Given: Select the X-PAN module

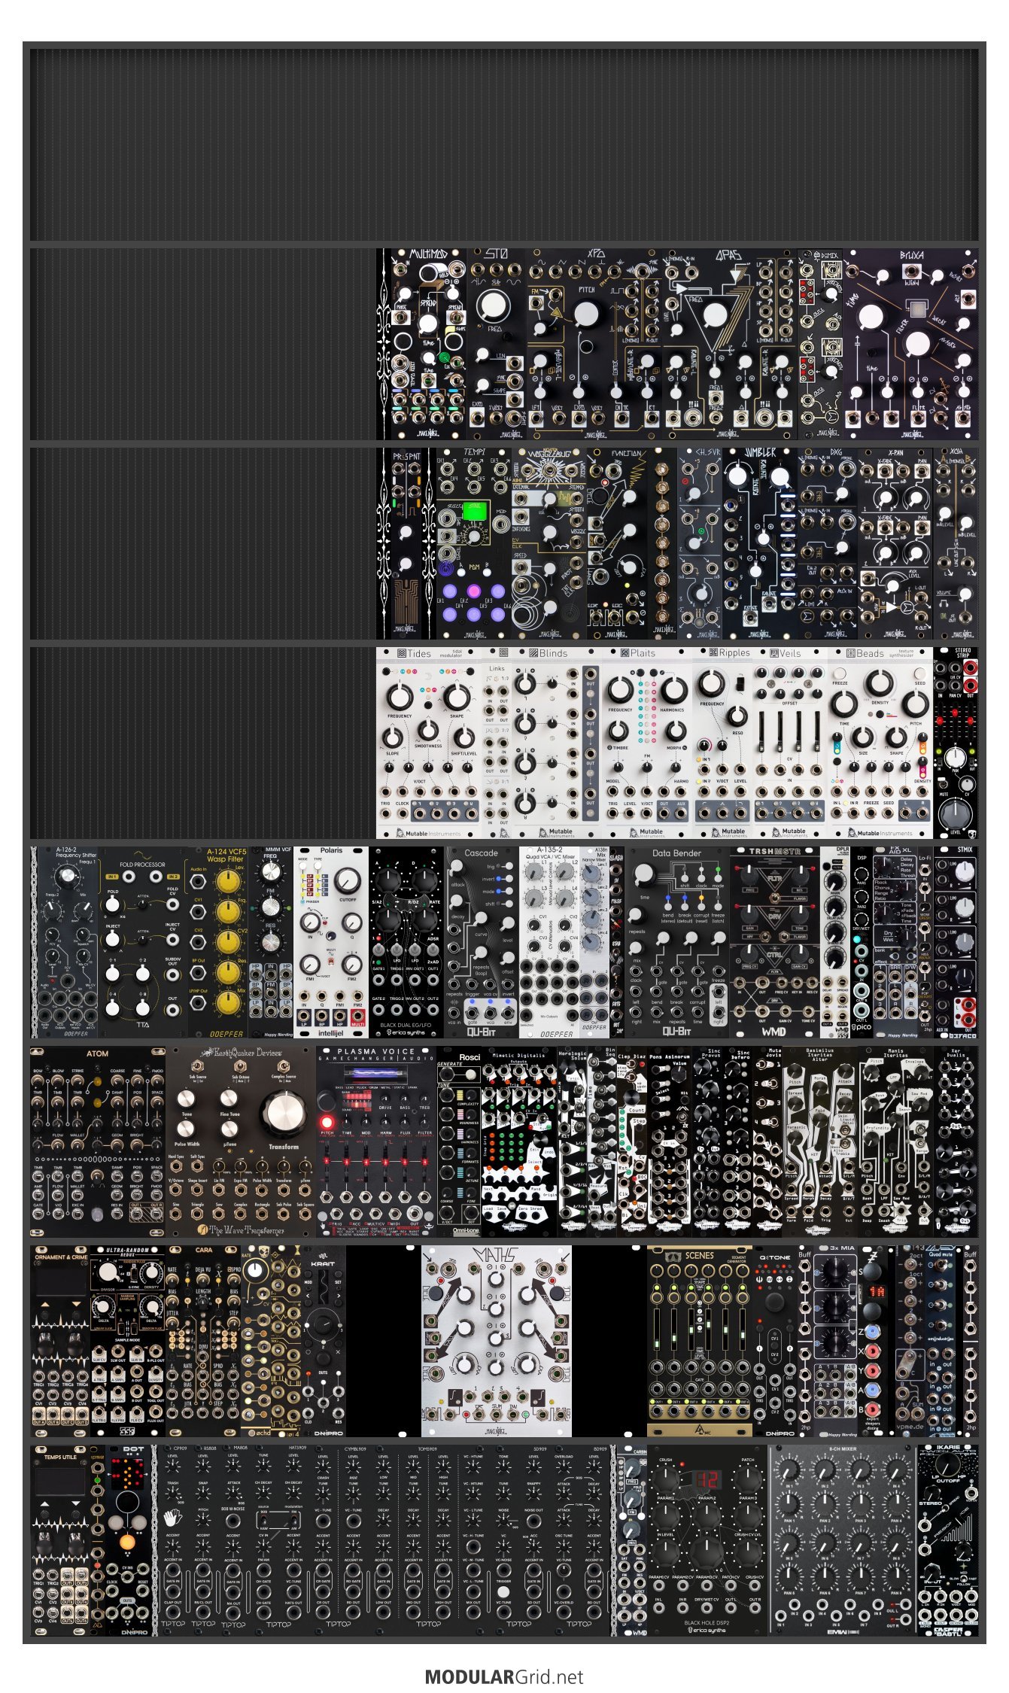Looking at the screenshot, I should [x=895, y=543].
